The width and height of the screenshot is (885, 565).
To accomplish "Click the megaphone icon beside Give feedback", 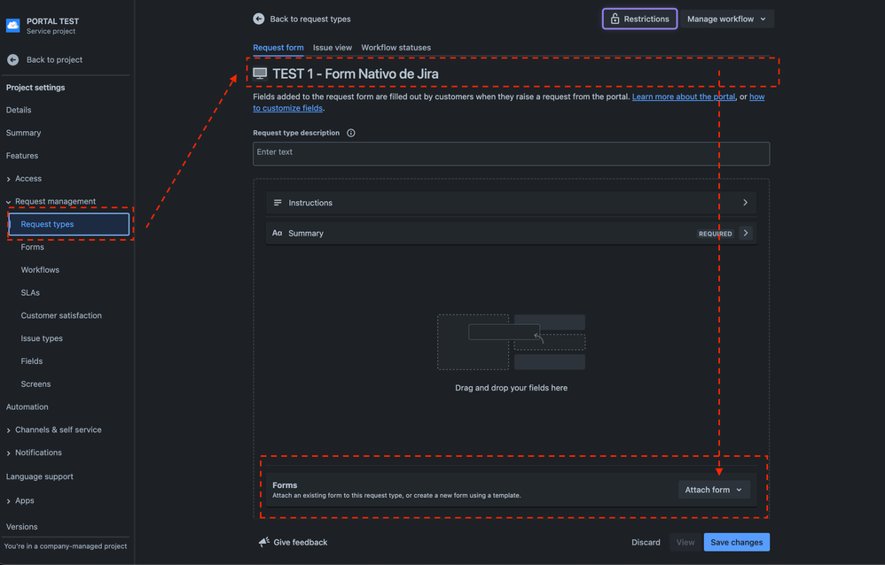I will click(263, 542).
